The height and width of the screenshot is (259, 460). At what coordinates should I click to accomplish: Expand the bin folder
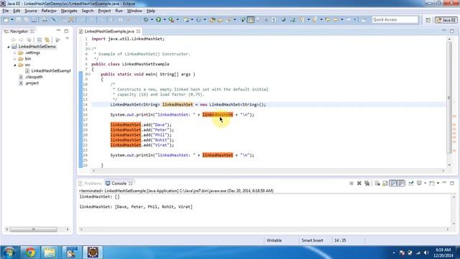click(14, 59)
